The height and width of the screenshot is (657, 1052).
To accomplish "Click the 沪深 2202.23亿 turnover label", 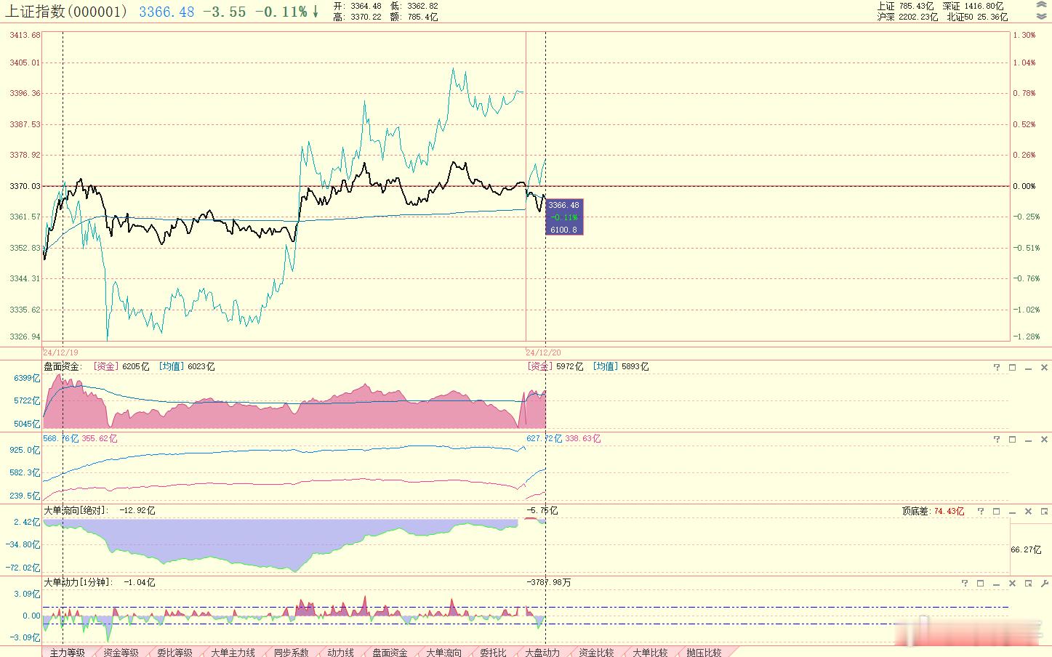I will coord(907,17).
